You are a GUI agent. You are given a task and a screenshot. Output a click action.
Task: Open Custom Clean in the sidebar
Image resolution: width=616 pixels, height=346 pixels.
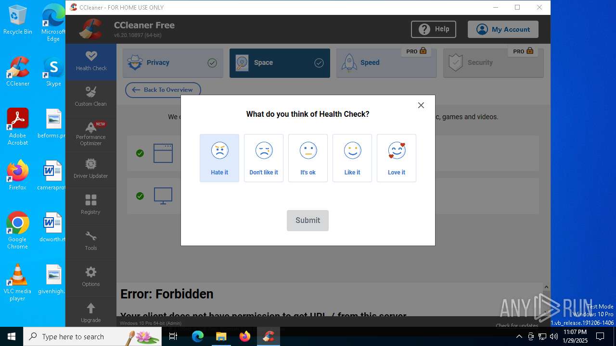point(91,98)
